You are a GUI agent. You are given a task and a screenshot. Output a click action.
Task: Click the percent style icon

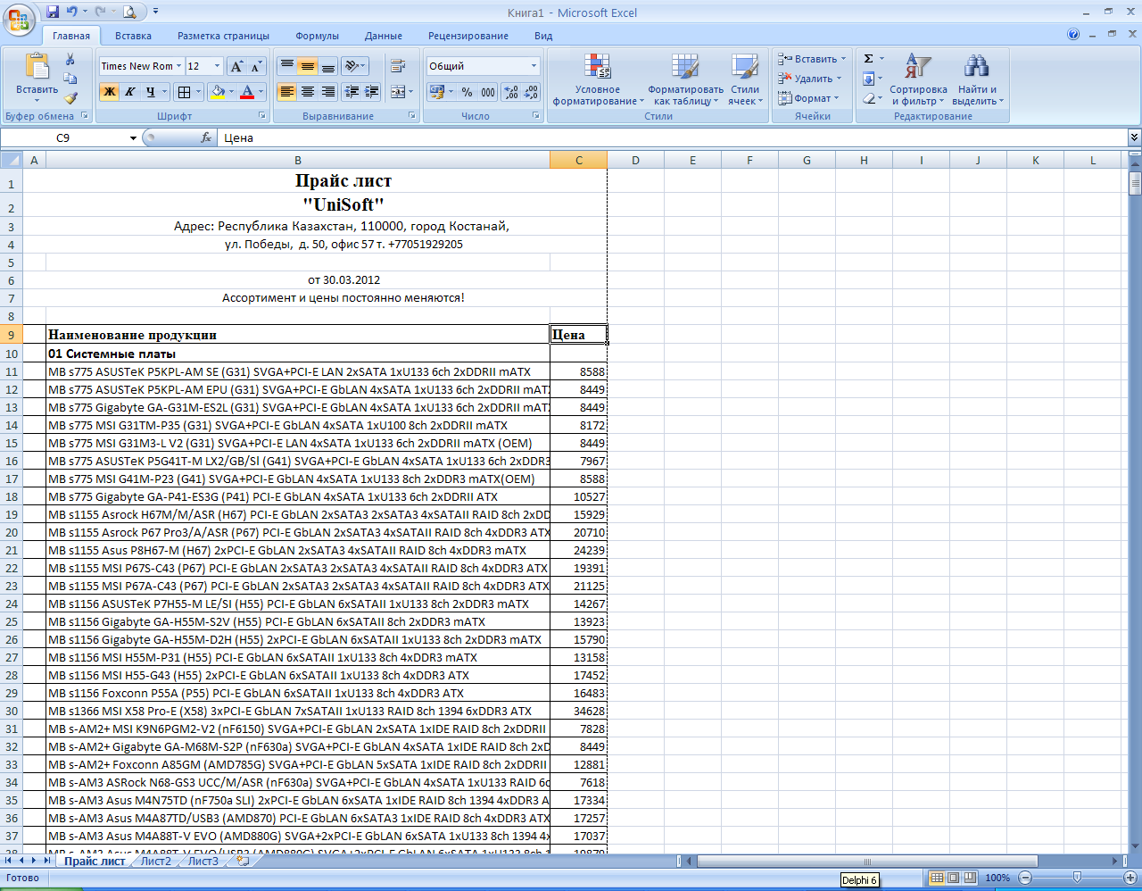click(x=467, y=92)
